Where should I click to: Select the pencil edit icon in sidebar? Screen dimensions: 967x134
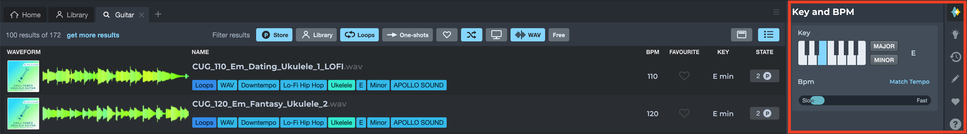[955, 79]
